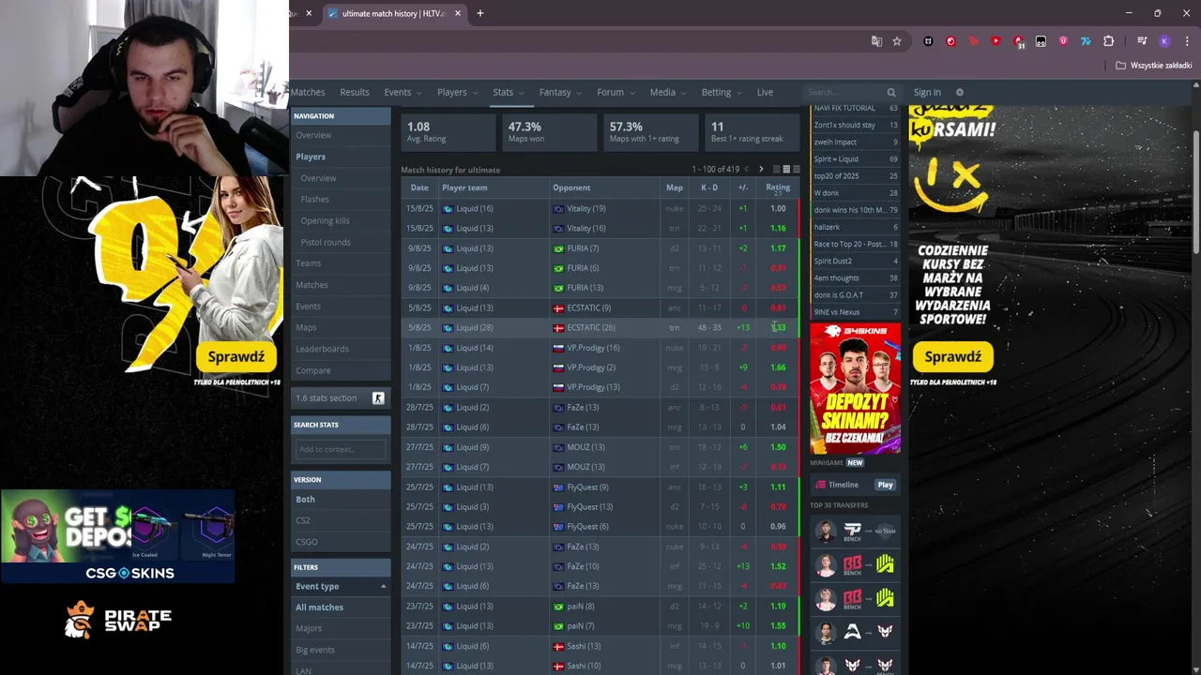The height and width of the screenshot is (675, 1201).
Task: Open Chrome's three-dot menu
Action: point(1187,41)
